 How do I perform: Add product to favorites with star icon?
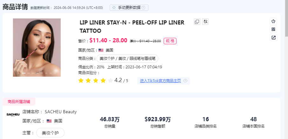point(273,21)
